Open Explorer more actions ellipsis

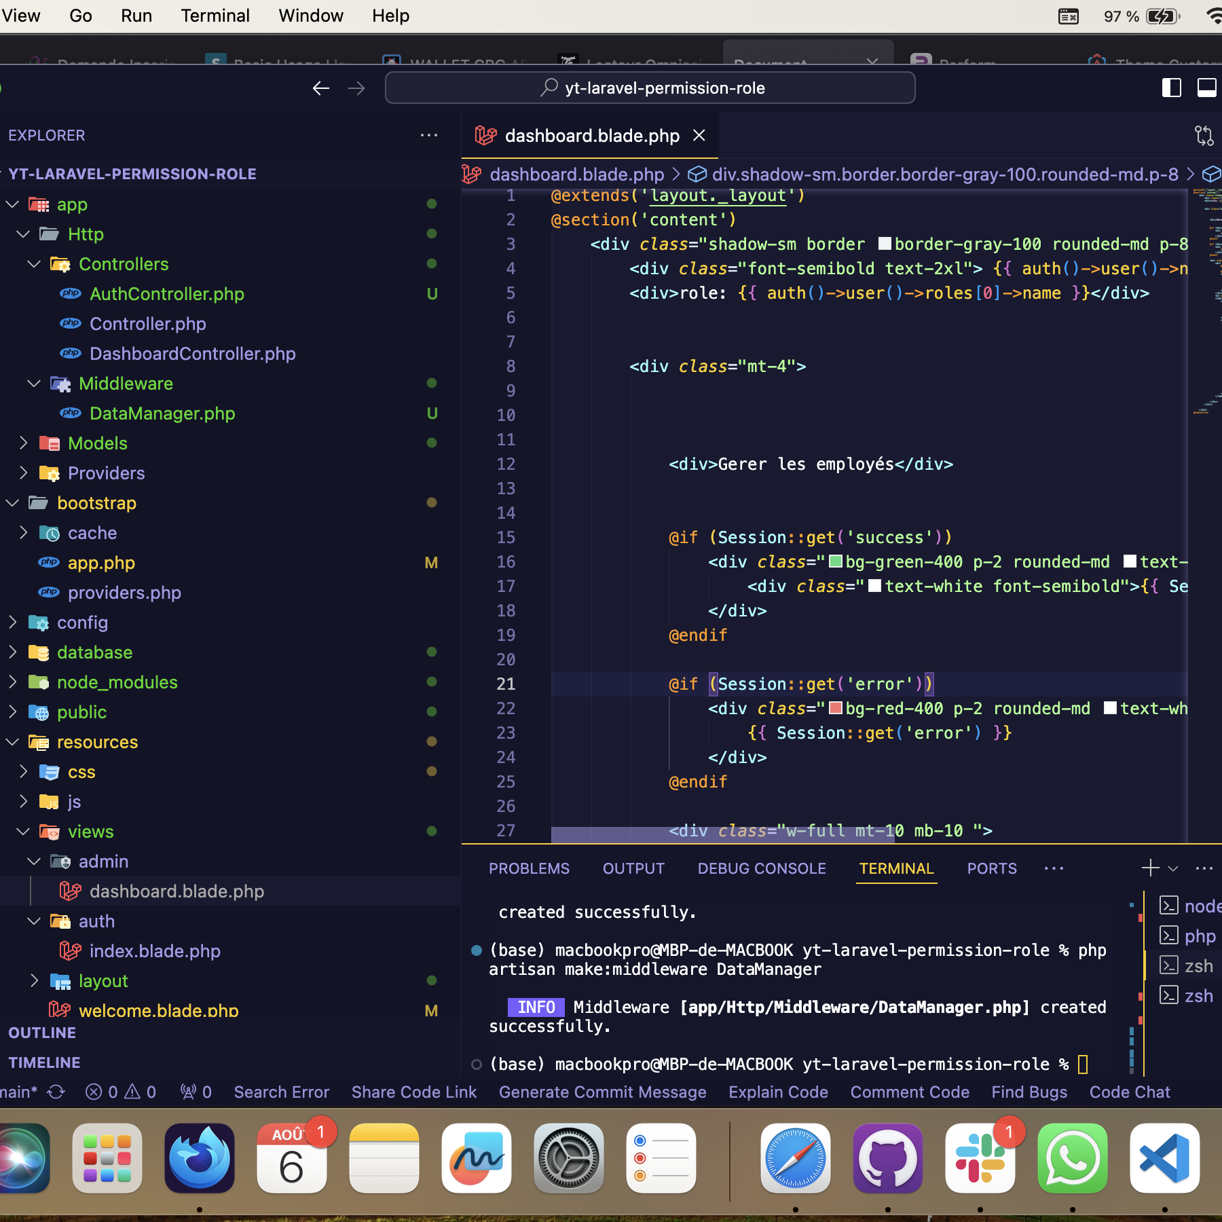[x=428, y=135]
